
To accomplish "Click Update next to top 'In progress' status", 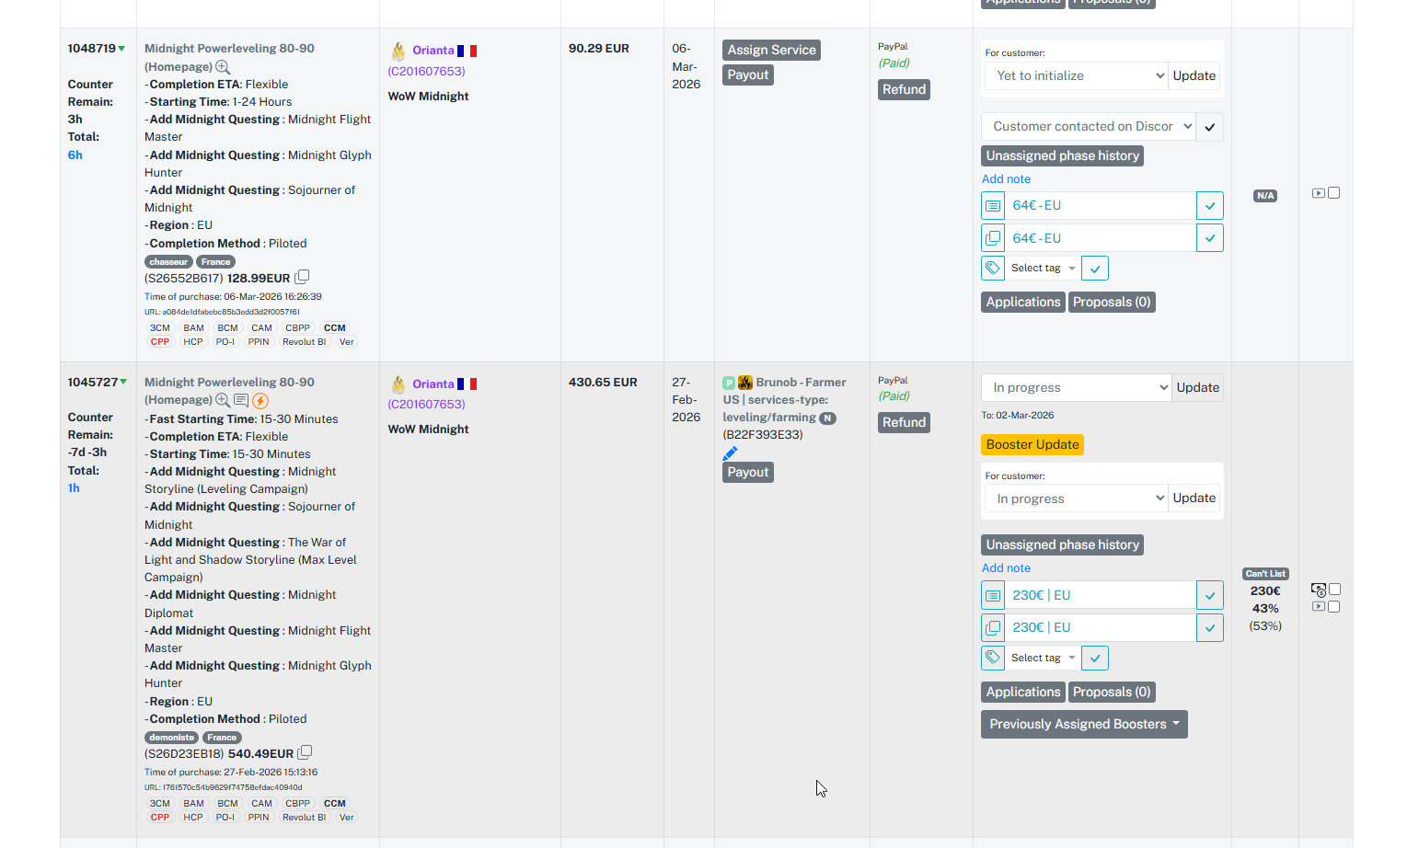I will point(1197,388).
